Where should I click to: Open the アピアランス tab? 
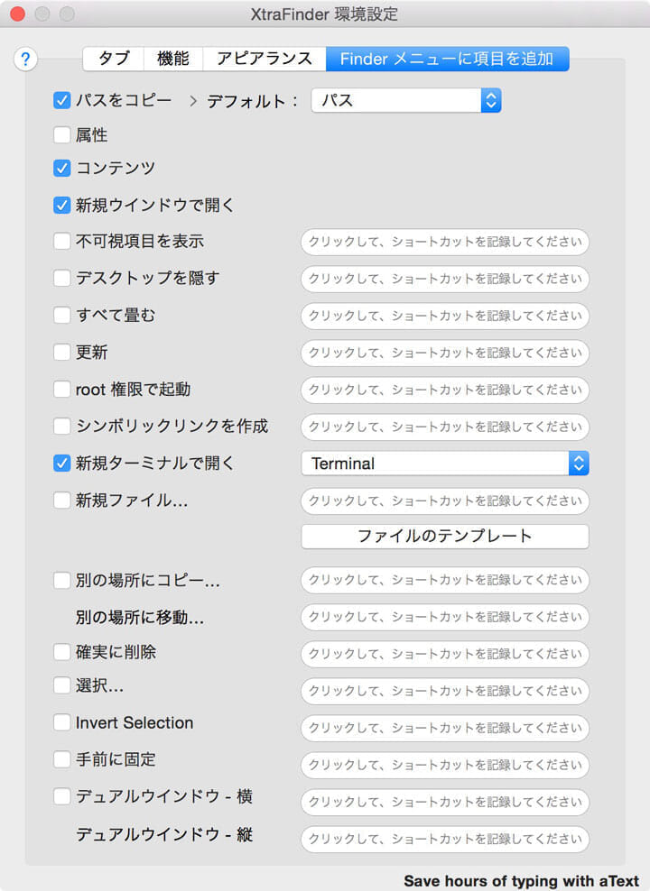[x=263, y=58]
